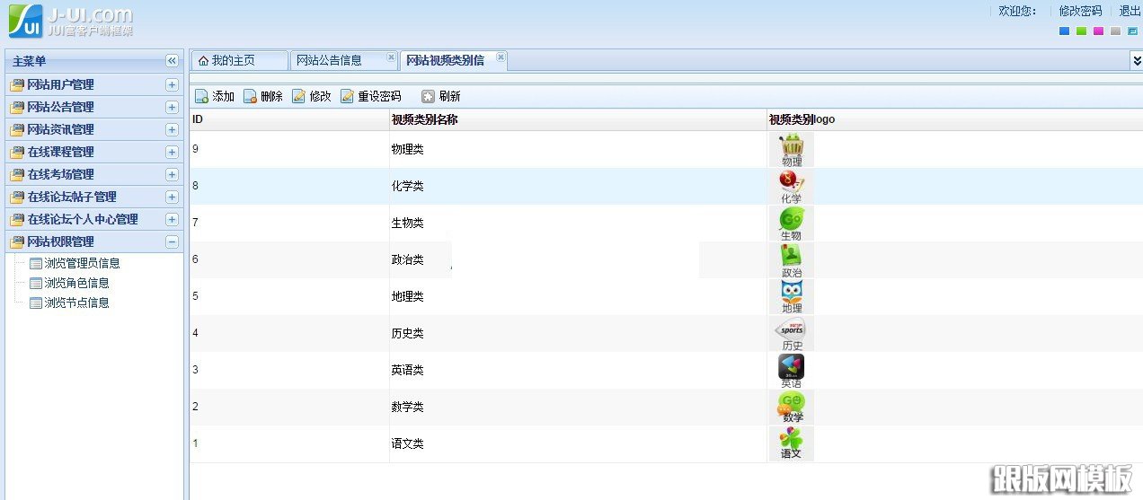Select the 生物类 row
The width and height of the screenshot is (1143, 500).
[666, 224]
